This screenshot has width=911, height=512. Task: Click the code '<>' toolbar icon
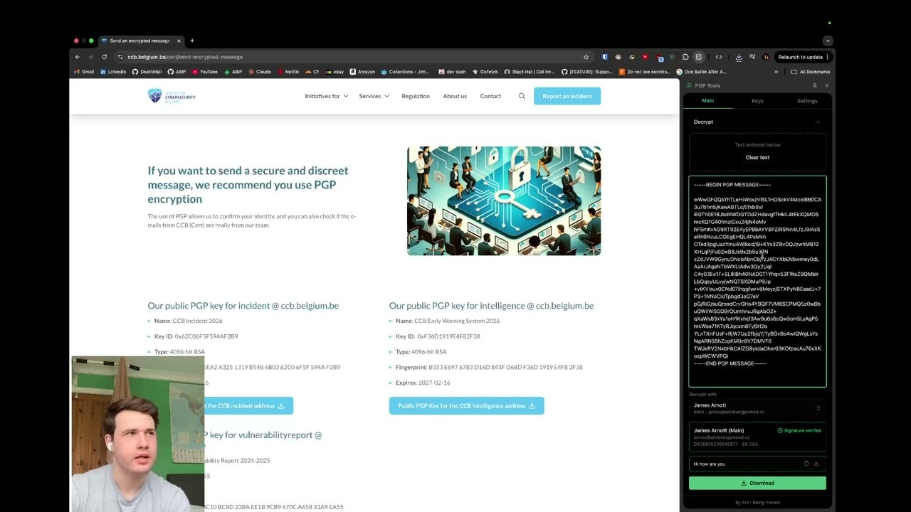point(719,57)
